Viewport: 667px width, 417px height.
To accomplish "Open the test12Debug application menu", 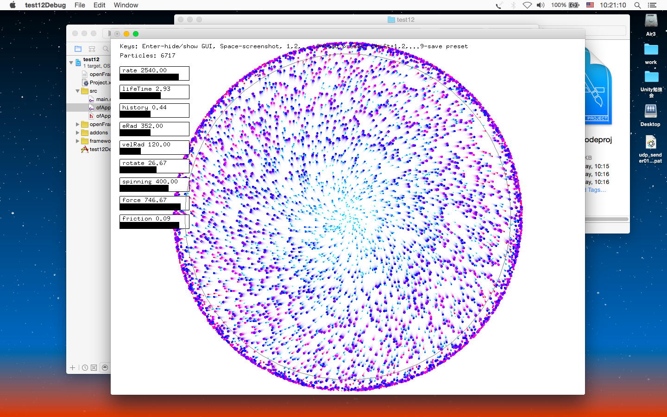I will (45, 5).
